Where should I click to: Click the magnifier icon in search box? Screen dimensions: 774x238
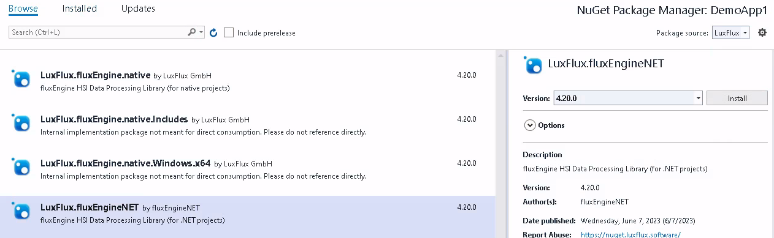[191, 32]
